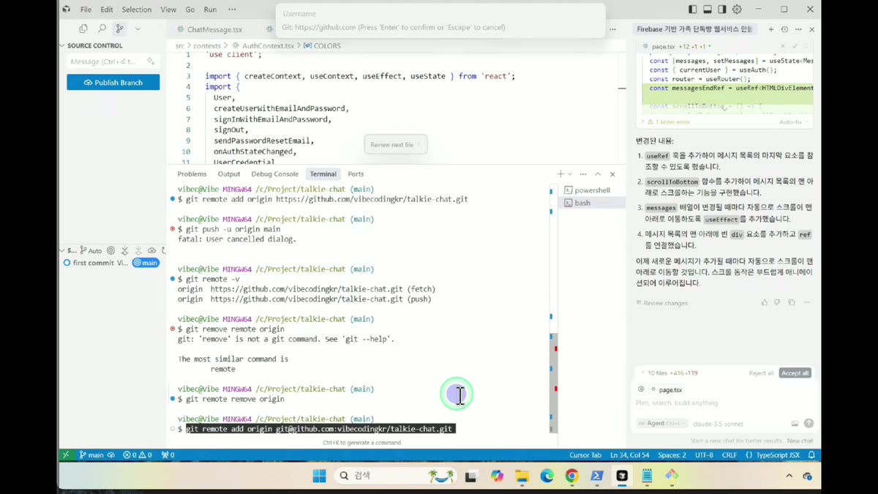Screen dimensions: 878x494
Task: Click the contexts breadcrumb segment
Action: tap(207, 45)
